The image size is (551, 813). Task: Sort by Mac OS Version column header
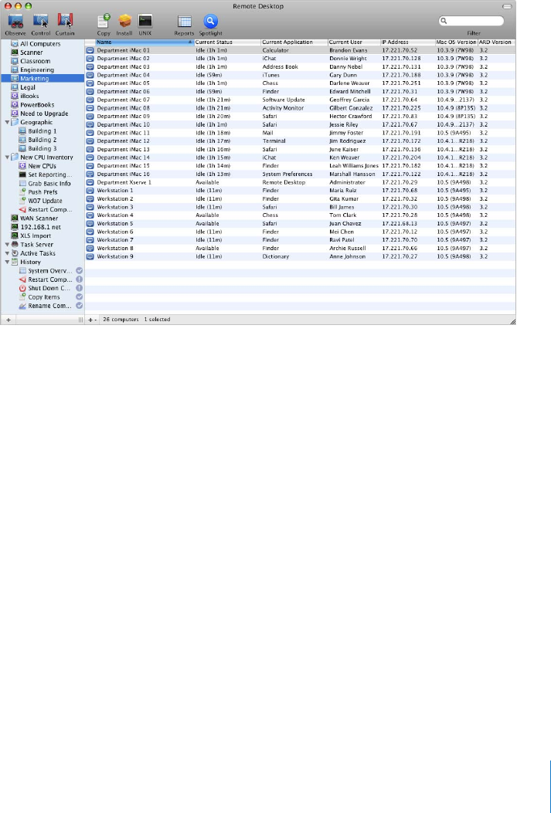coord(457,42)
